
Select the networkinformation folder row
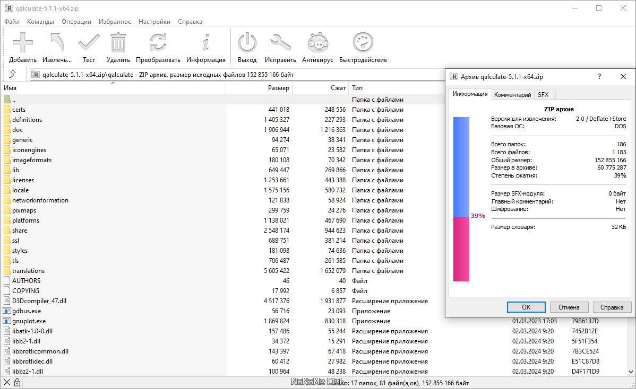222,200
